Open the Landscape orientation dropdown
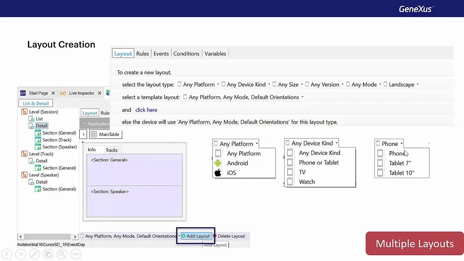 (x=401, y=84)
